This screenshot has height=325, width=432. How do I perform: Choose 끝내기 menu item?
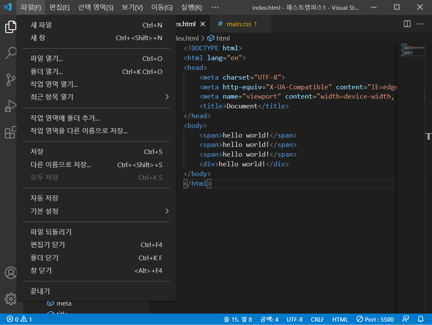[x=96, y=291]
